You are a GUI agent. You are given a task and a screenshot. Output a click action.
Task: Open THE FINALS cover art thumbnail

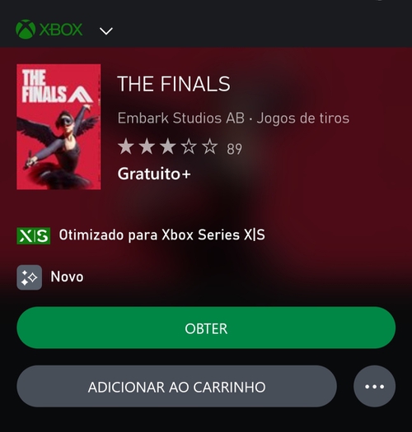click(59, 127)
